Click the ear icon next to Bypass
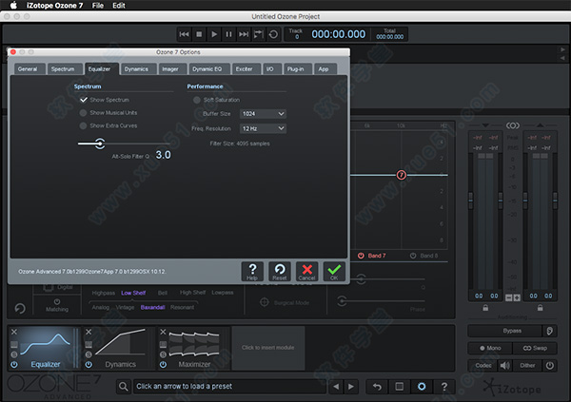Viewport: 571px width, 402px height. coord(549,331)
